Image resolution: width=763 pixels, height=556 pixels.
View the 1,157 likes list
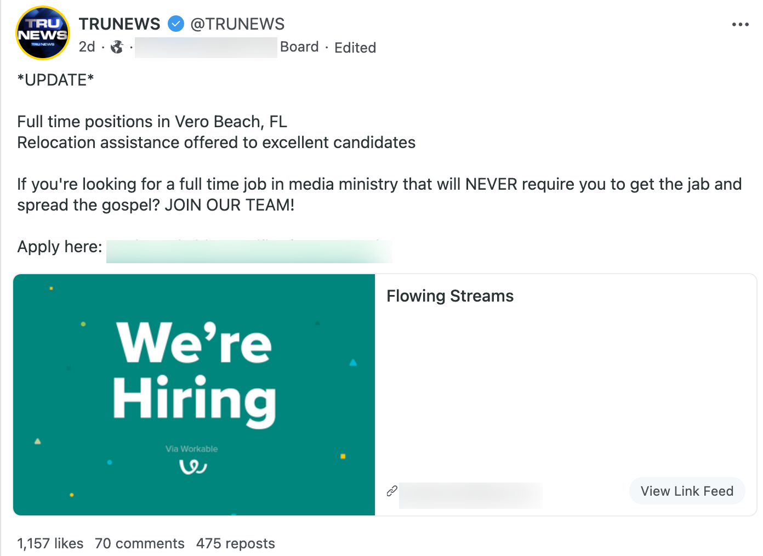pyautogui.click(x=50, y=543)
